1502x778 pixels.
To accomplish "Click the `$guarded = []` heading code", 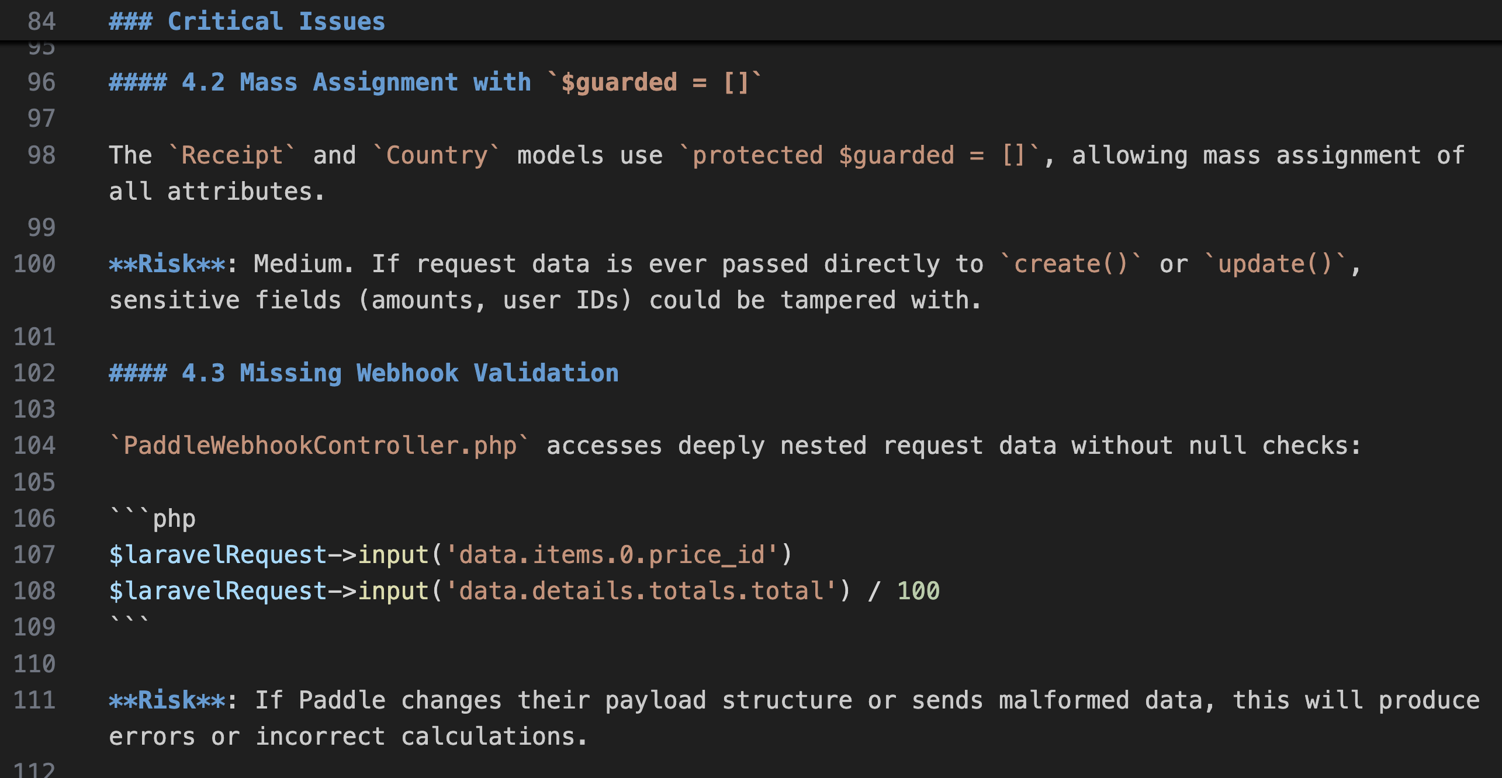I will 655,82.
